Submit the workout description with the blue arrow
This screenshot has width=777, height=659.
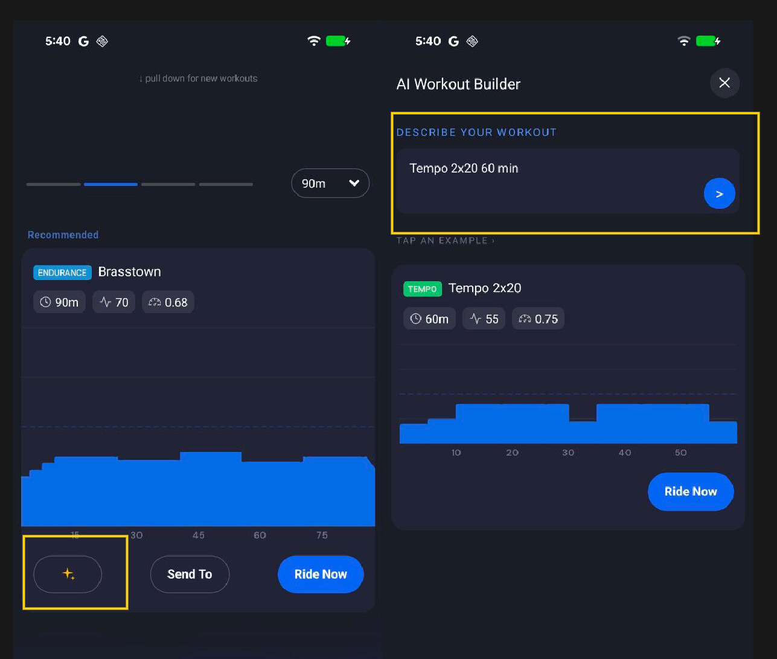[x=719, y=194]
